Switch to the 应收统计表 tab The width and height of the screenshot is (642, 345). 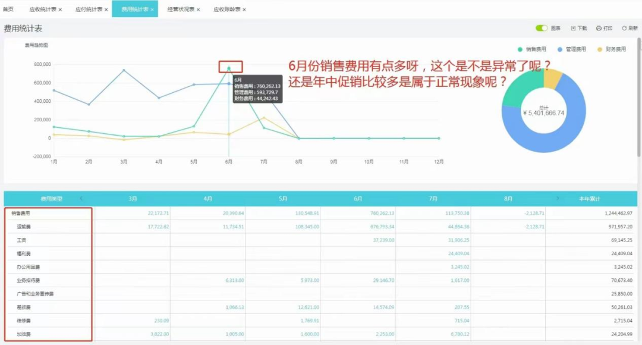pyautogui.click(x=43, y=9)
